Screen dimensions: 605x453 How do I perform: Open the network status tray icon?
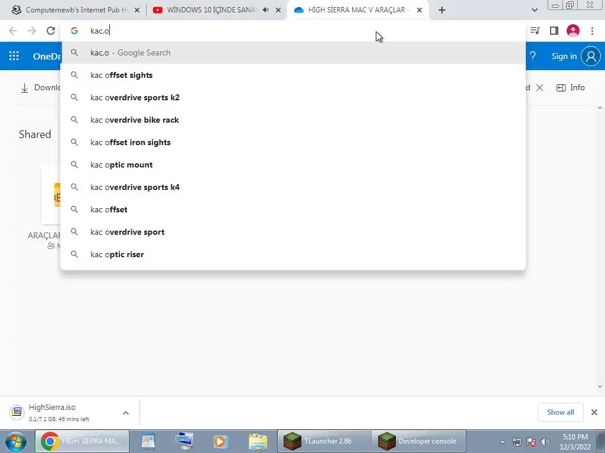pyautogui.click(x=516, y=442)
